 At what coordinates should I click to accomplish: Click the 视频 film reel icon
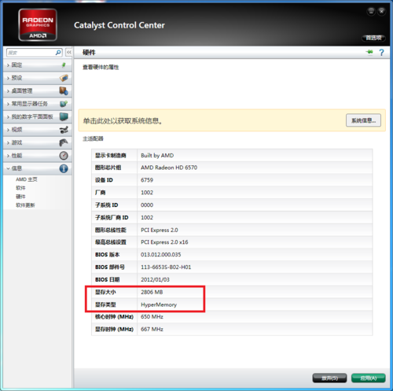point(64,130)
